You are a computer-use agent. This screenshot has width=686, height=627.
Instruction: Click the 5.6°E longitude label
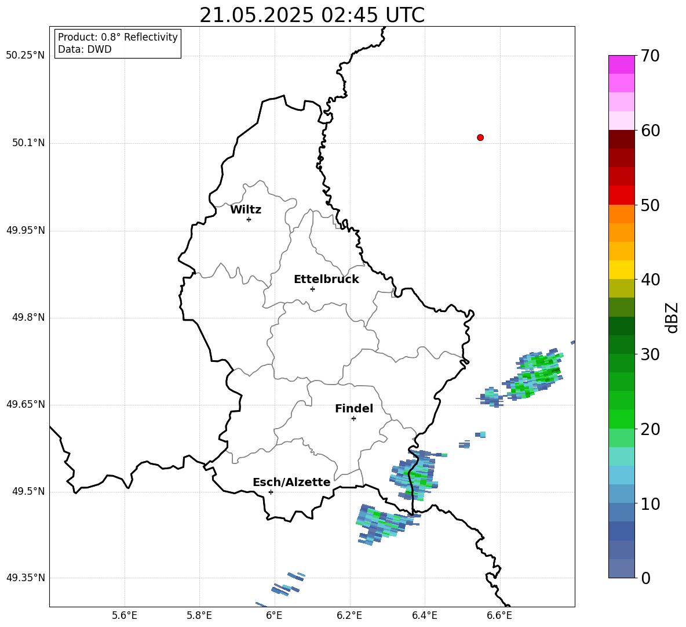pos(124,615)
